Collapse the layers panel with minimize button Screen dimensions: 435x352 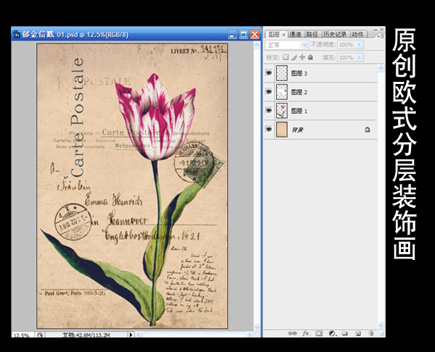[x=375, y=29]
